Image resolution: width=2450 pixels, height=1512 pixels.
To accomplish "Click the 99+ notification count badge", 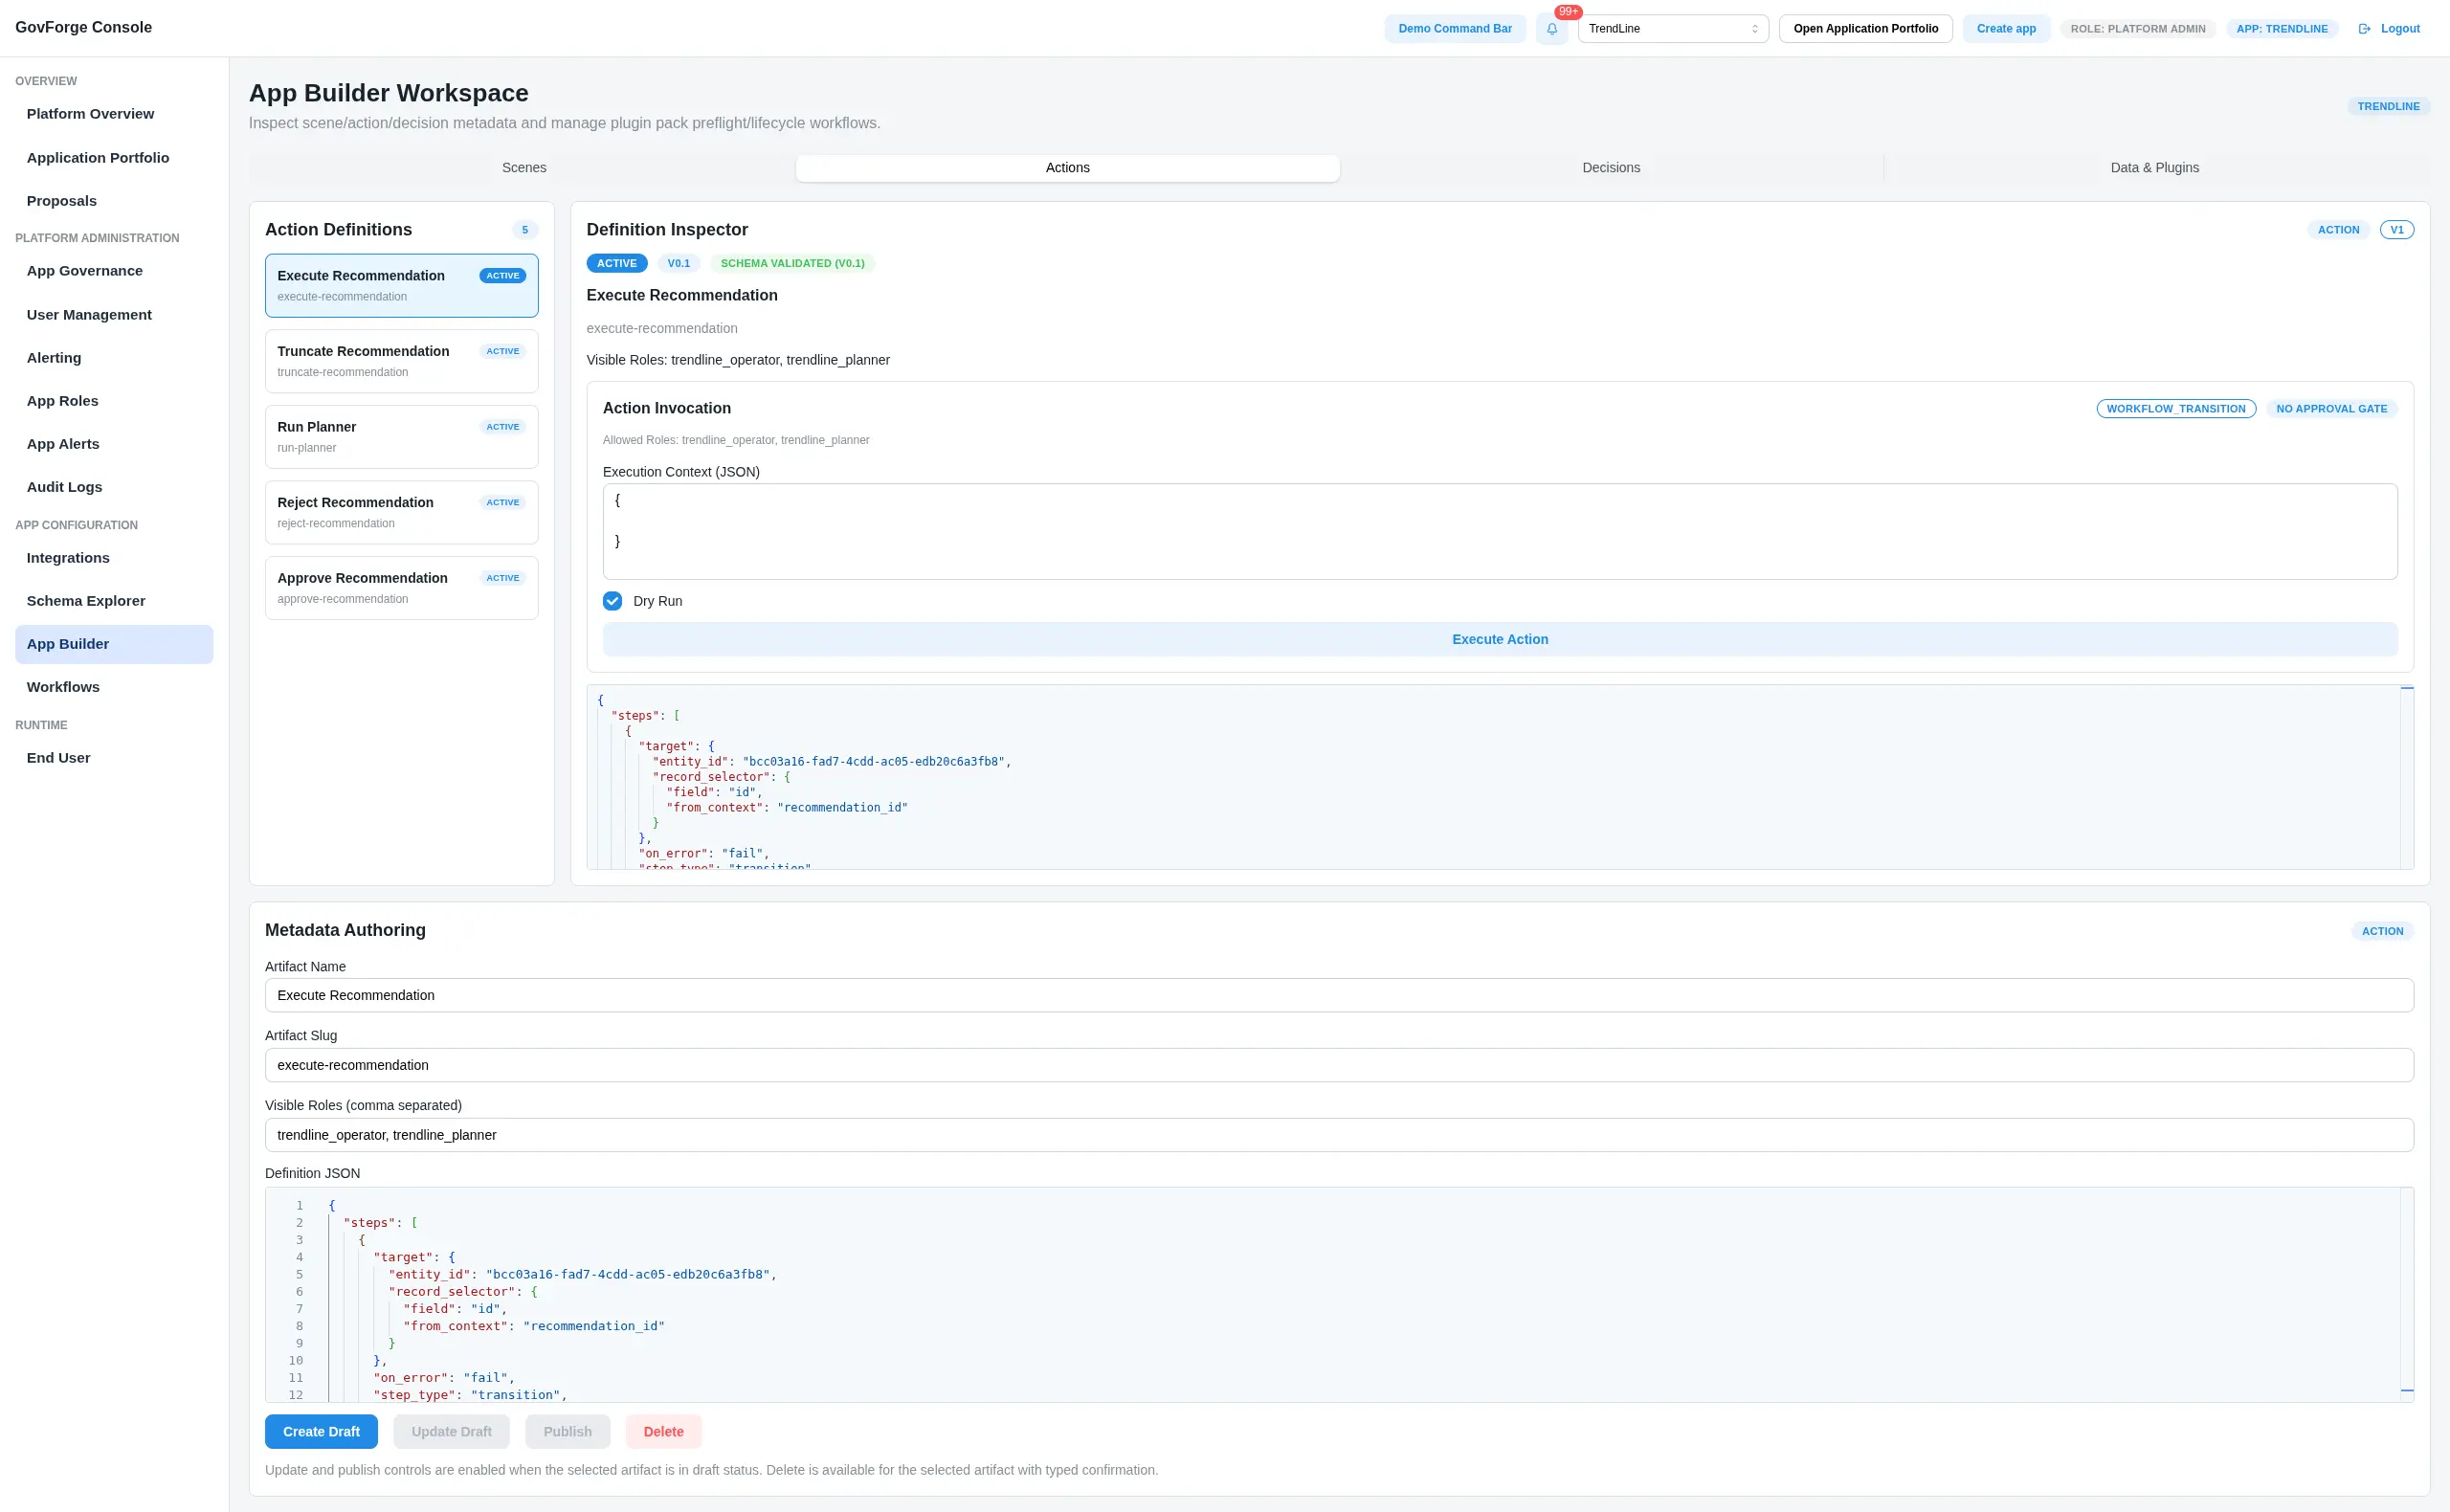I will [1568, 12].
